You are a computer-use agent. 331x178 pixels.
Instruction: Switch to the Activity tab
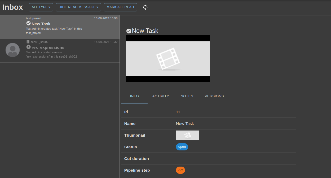pyautogui.click(x=160, y=96)
